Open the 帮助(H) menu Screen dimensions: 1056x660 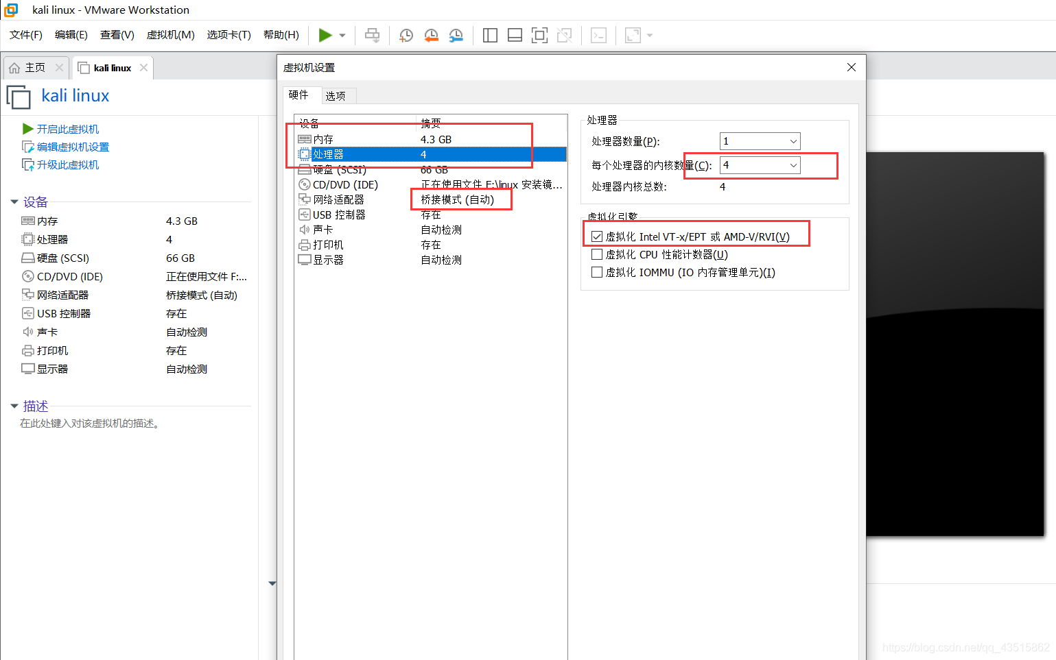click(281, 35)
